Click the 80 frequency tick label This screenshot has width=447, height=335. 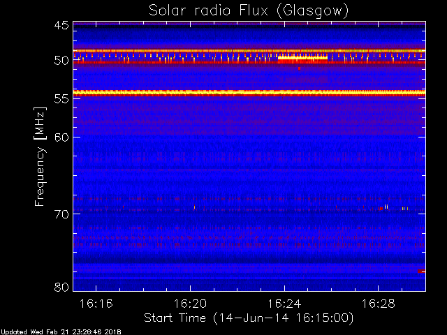point(61,287)
